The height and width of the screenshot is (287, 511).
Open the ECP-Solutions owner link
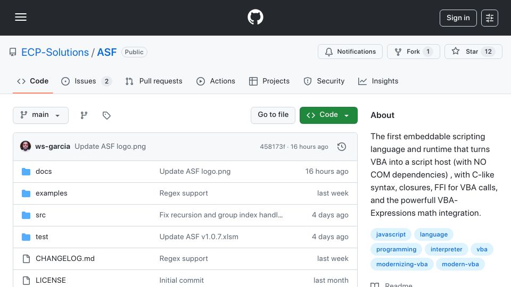click(55, 52)
